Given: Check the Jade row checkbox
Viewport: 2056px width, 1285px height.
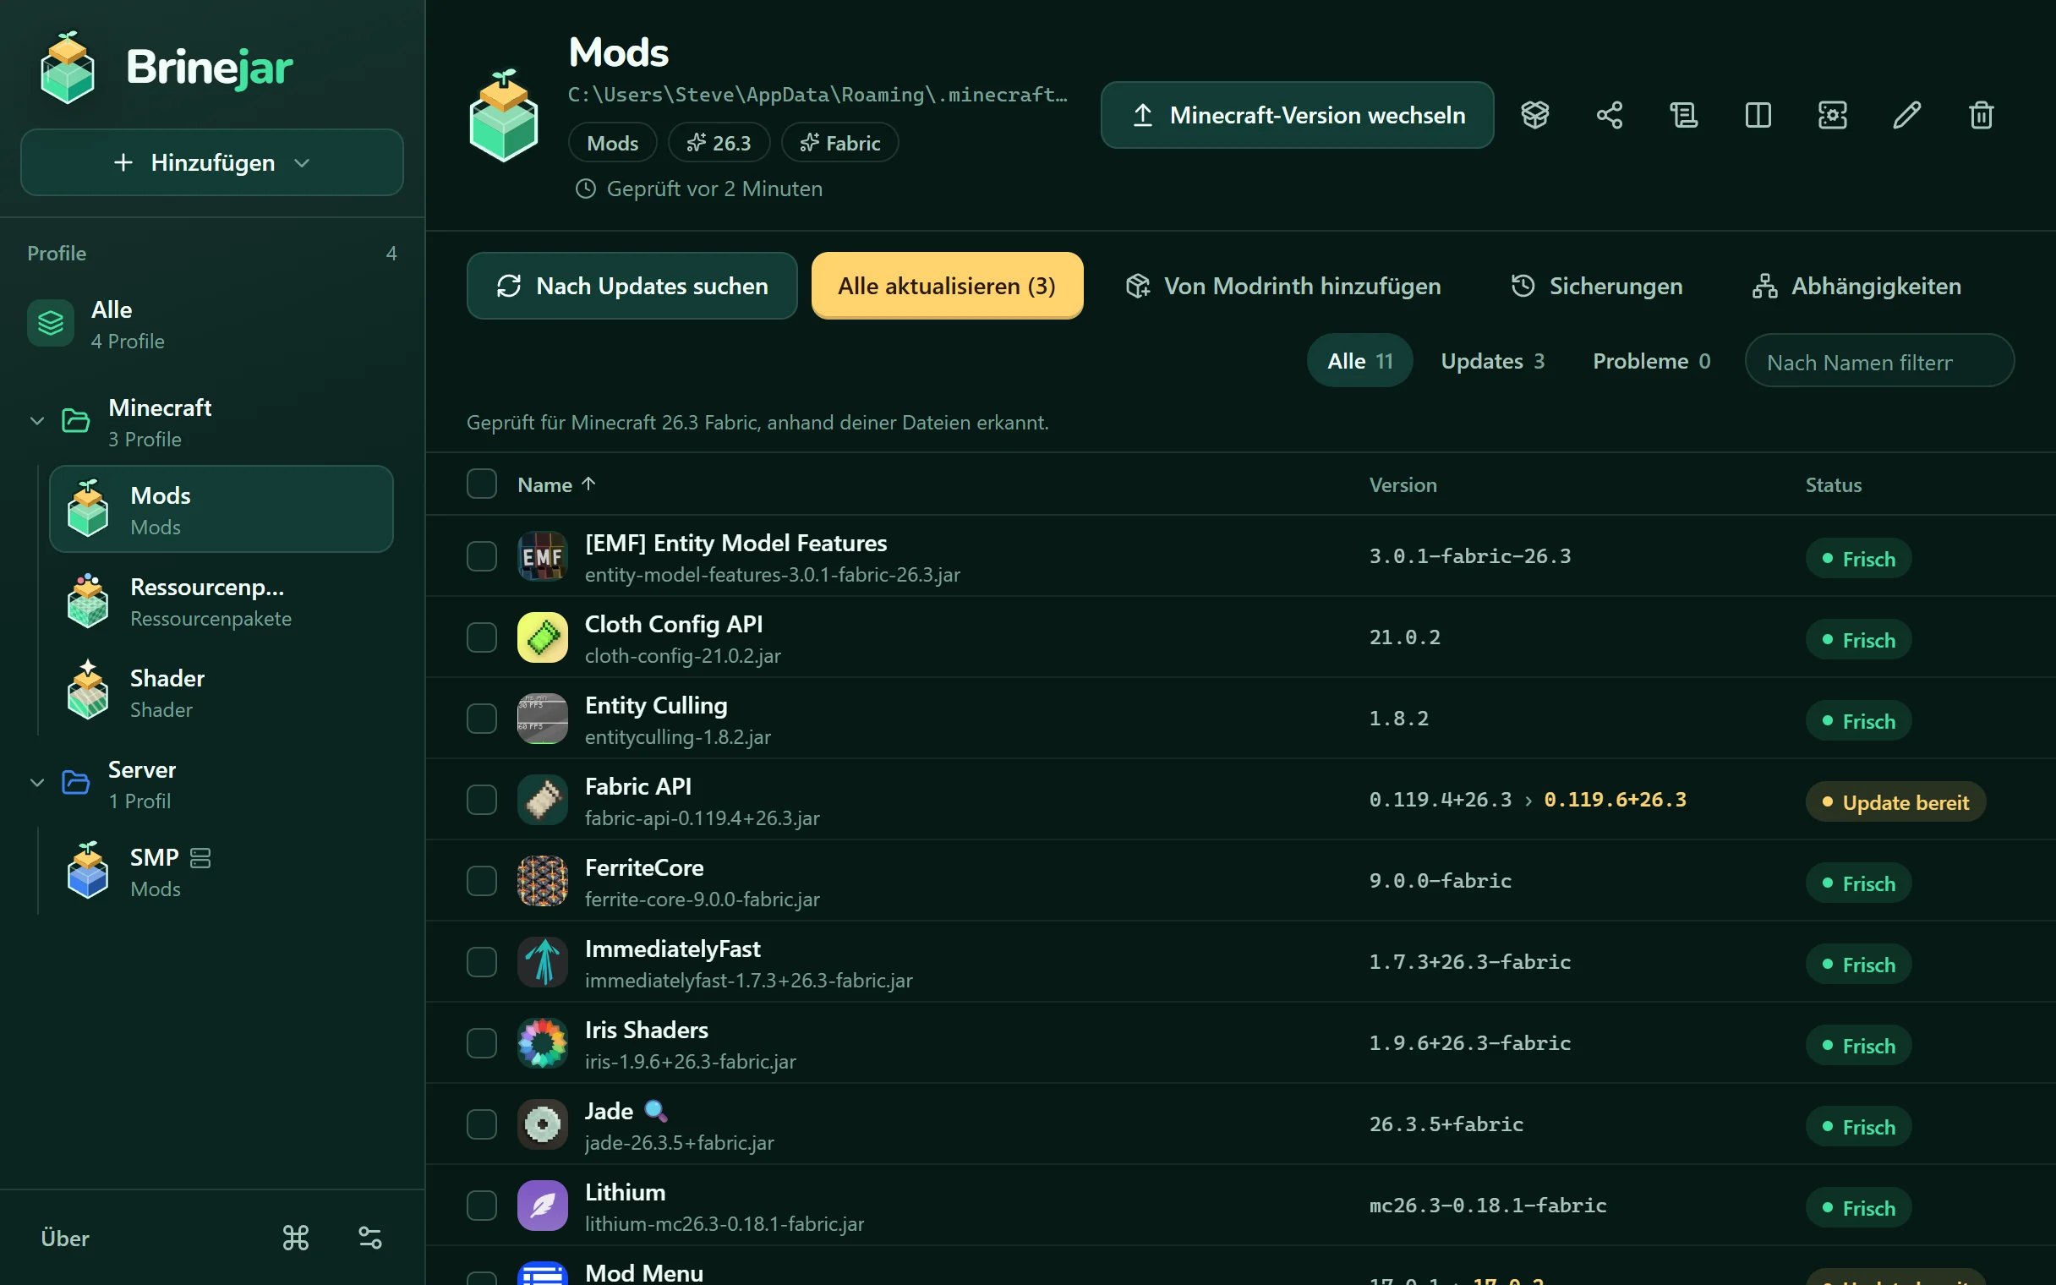Looking at the screenshot, I should pos(482,1124).
